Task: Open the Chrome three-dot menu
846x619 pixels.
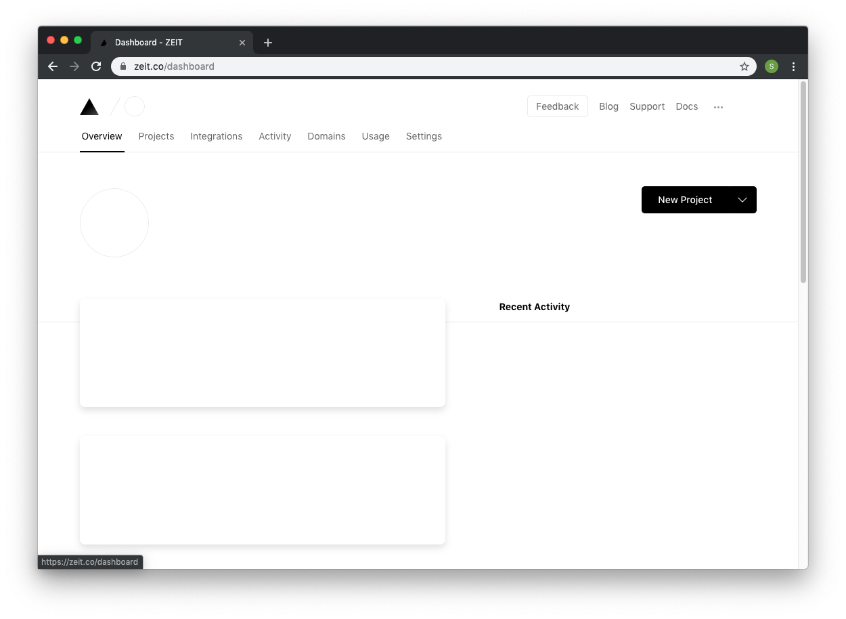Action: (x=794, y=66)
